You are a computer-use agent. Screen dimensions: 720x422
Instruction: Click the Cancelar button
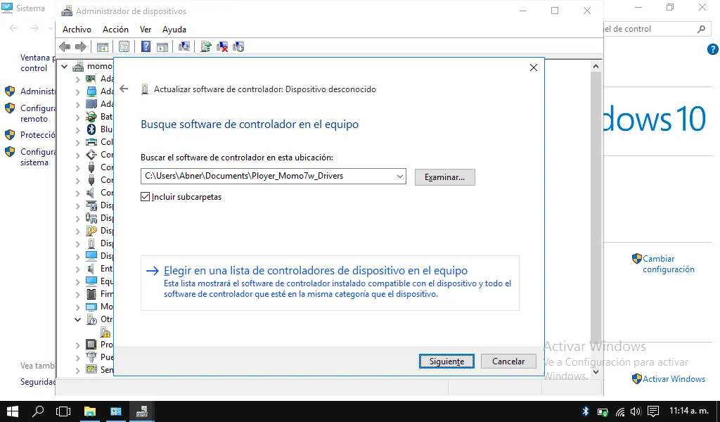tap(508, 362)
